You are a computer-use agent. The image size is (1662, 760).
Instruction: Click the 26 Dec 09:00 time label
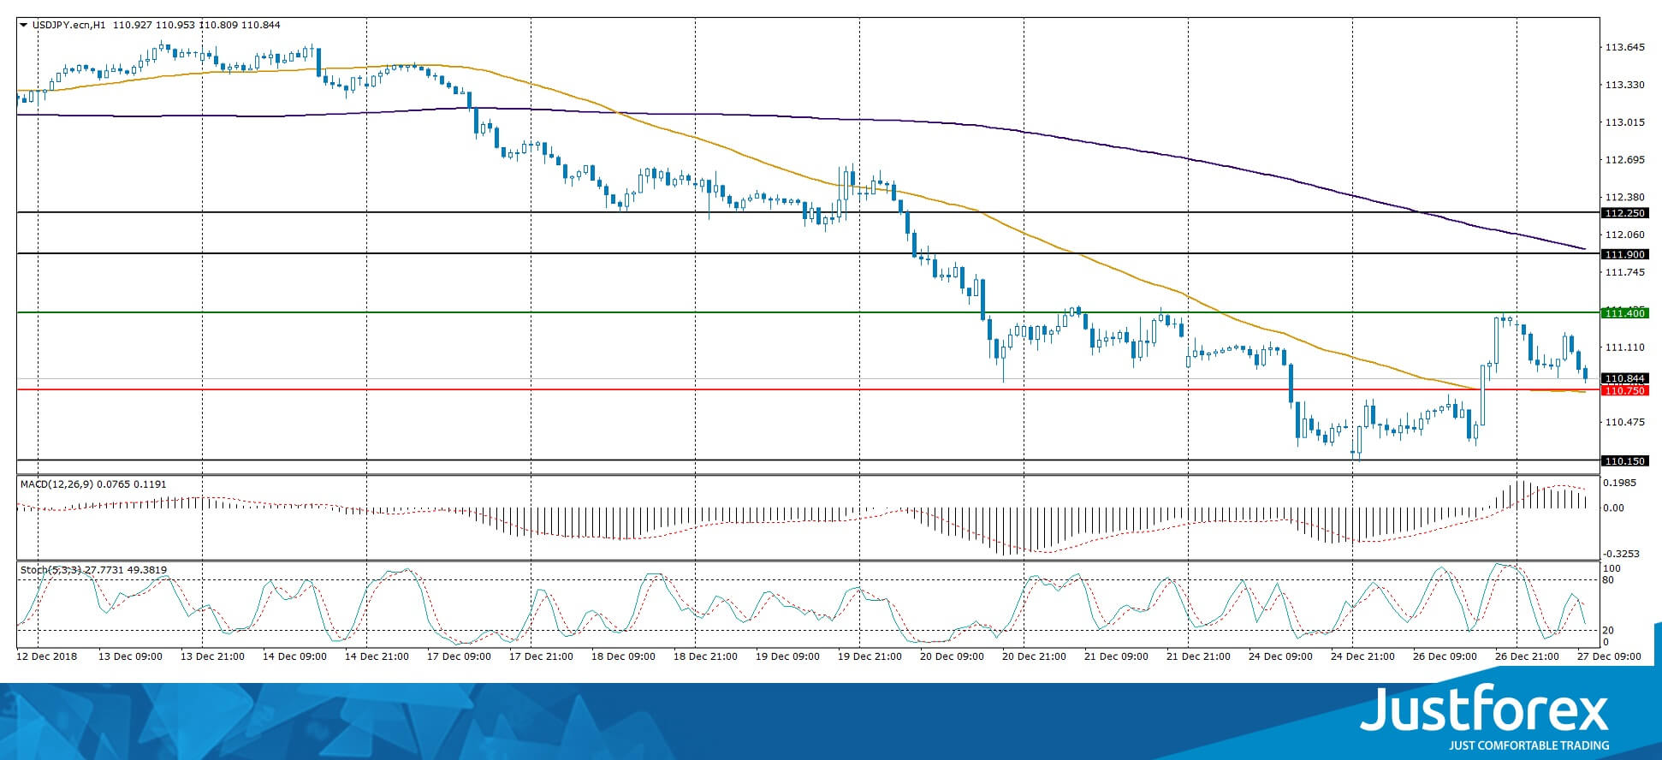click(x=1445, y=656)
